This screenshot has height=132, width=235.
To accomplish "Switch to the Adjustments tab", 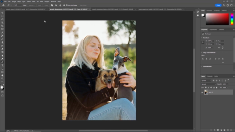I will [x=213, y=30].
